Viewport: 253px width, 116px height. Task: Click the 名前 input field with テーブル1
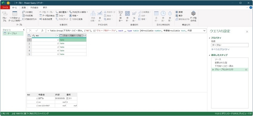230,45
